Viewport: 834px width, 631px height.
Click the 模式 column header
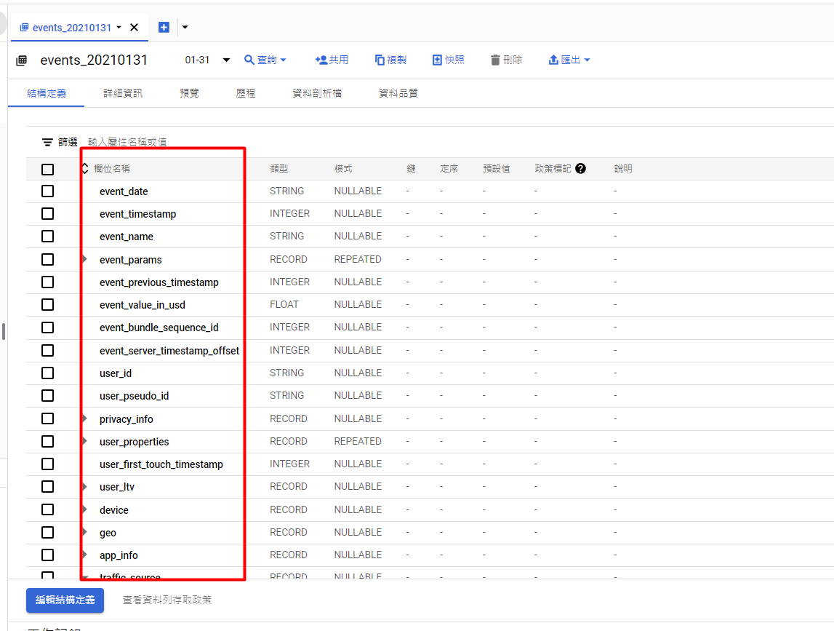(x=343, y=168)
